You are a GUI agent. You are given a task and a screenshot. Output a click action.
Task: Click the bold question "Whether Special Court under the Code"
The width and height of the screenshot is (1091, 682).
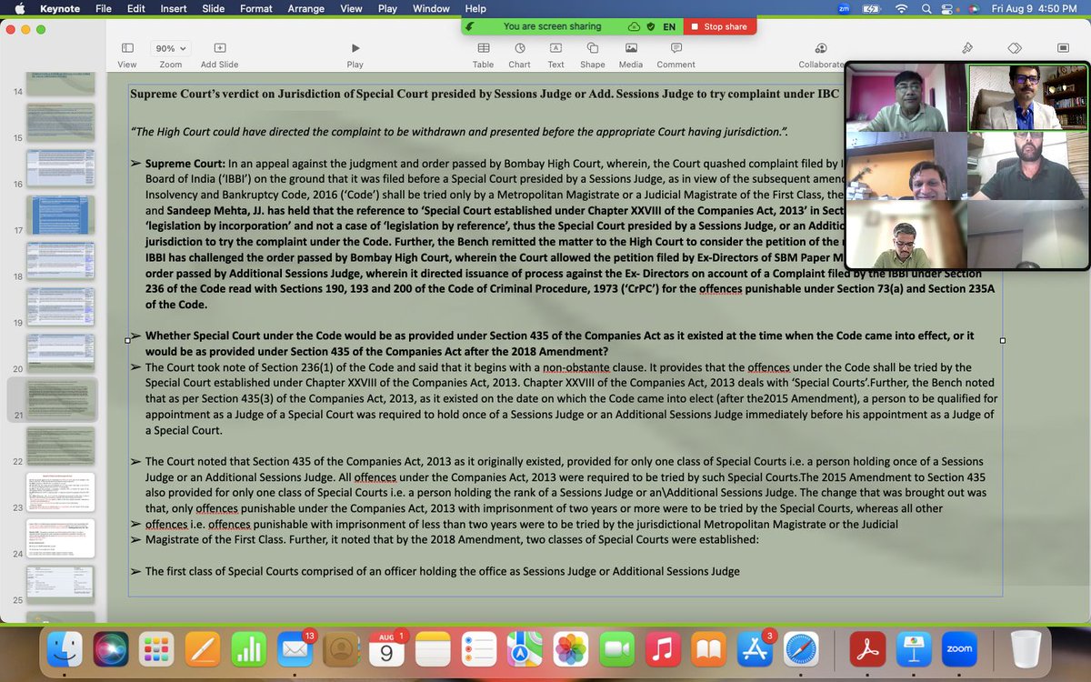click(559, 344)
